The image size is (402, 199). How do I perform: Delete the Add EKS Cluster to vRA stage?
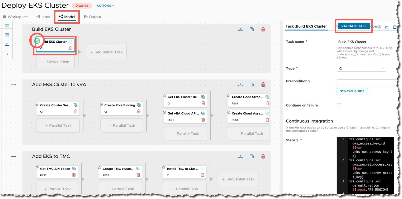click(263, 84)
